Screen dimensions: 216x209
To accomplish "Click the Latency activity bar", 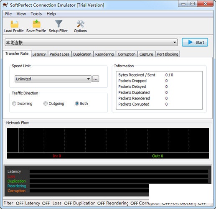I will [x=119, y=171].
